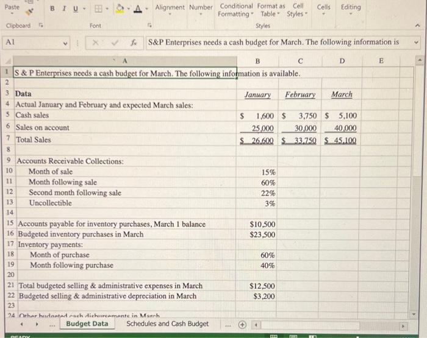Click the hidden sheets ellipsis left of Budget Data
427x338 pixels.
[x=52, y=325]
